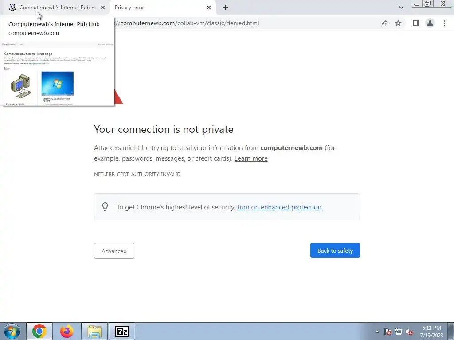Click Chrome icon in taskbar
This screenshot has width=454, height=340.
point(39,331)
